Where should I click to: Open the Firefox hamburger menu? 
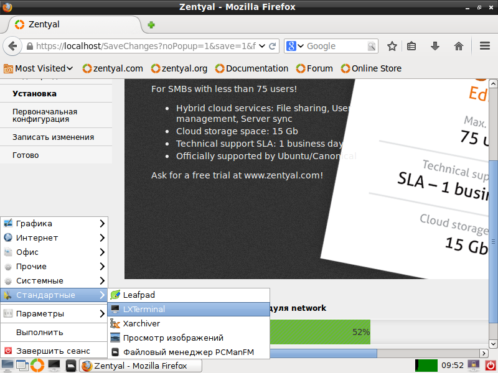[485, 46]
